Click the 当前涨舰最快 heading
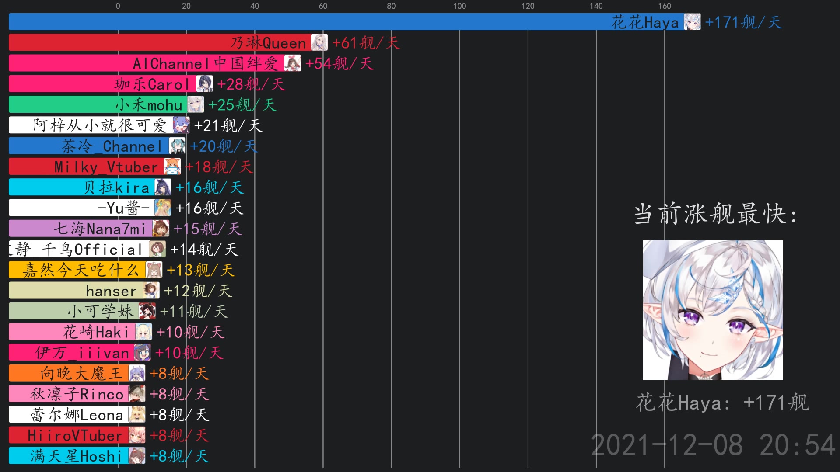 click(716, 214)
